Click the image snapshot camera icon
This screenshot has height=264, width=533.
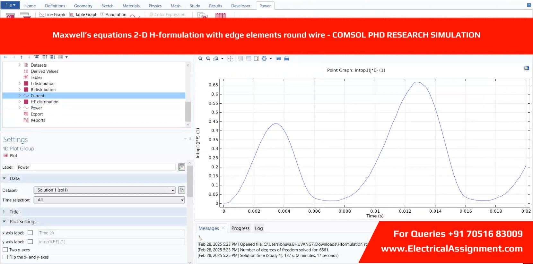coord(279,58)
